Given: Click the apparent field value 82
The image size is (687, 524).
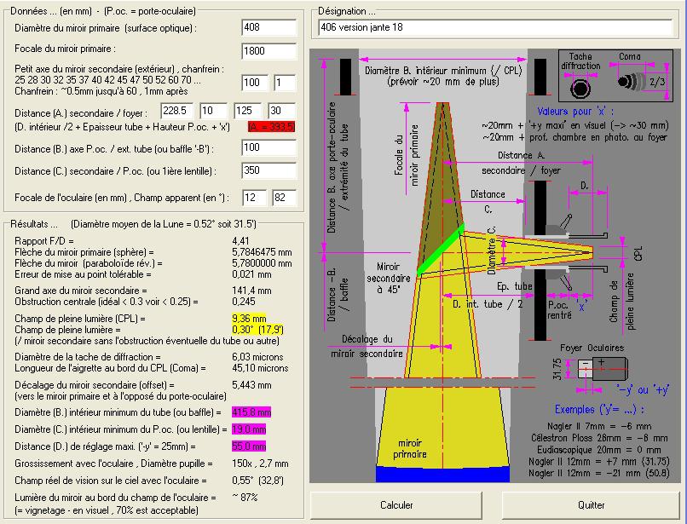Looking at the screenshot, I should coord(285,198).
